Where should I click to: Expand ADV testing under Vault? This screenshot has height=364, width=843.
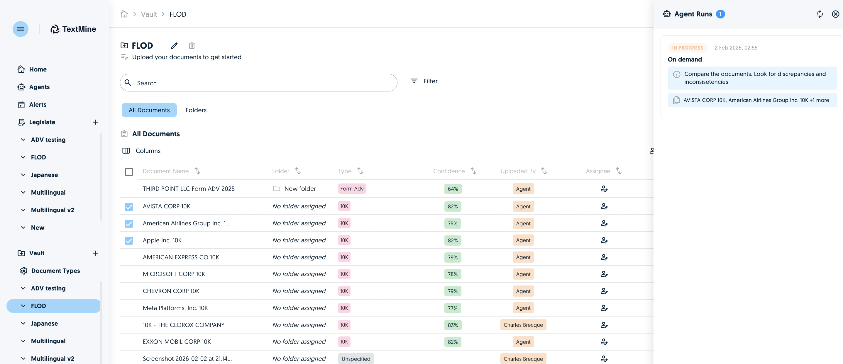(23, 288)
